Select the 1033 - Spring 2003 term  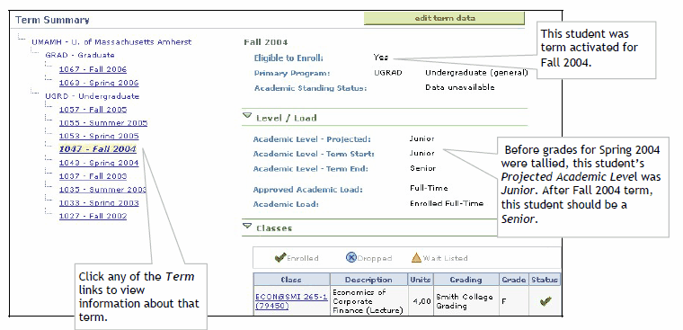tap(99, 203)
